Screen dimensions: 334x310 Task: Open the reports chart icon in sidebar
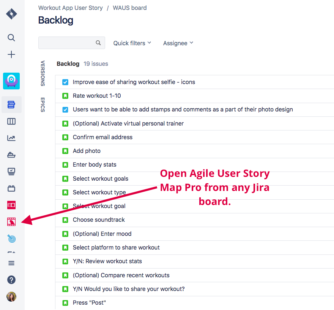11,138
